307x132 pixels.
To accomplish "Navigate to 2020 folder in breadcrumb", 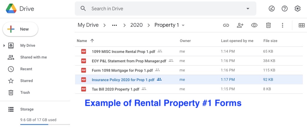I will (136, 25).
